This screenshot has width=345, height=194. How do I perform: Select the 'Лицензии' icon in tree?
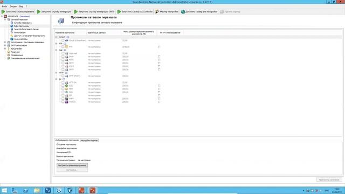(x=9, y=52)
